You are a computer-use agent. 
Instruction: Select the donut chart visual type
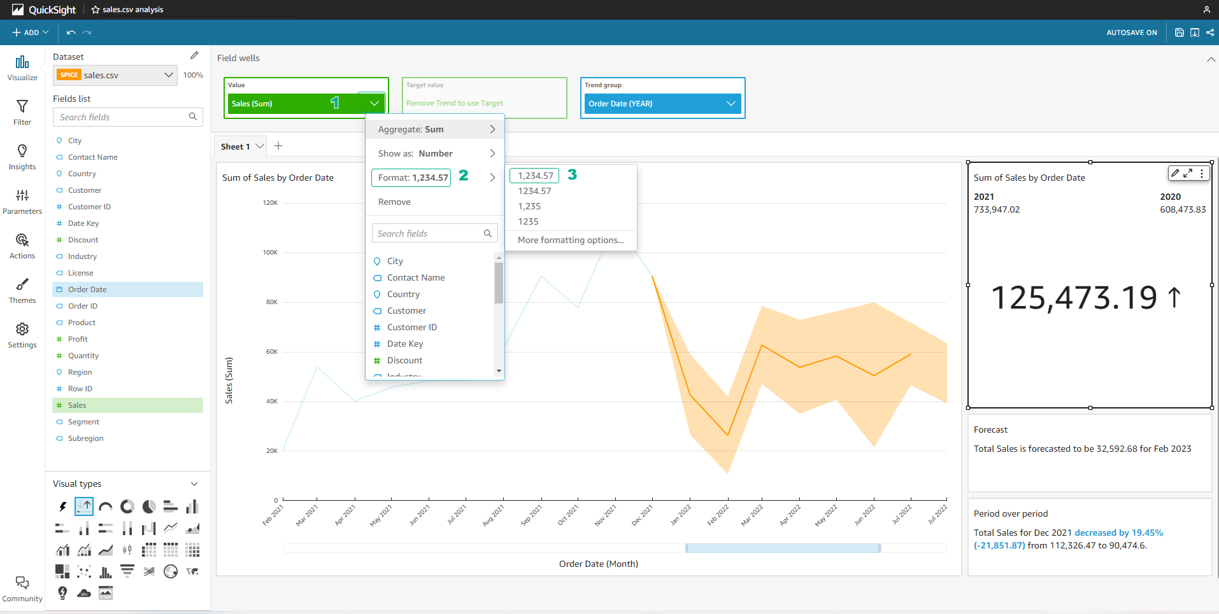tap(127, 506)
